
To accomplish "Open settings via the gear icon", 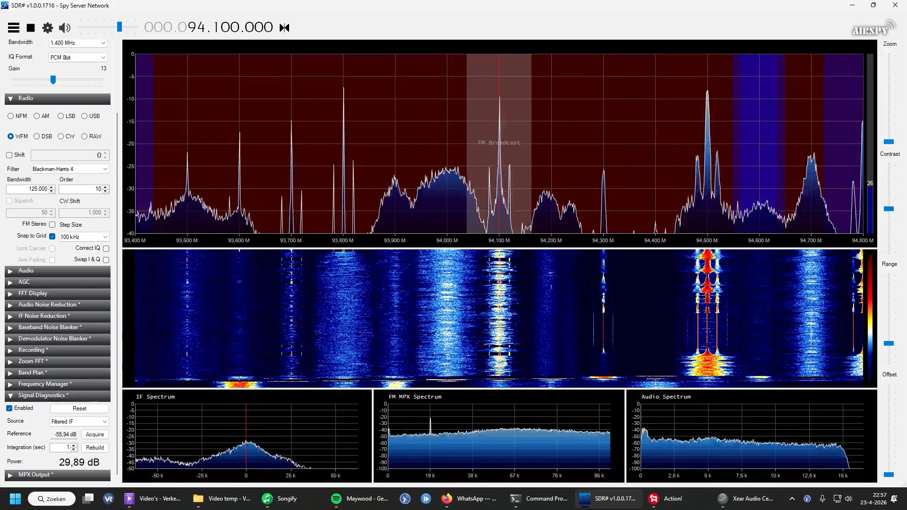I will click(48, 28).
